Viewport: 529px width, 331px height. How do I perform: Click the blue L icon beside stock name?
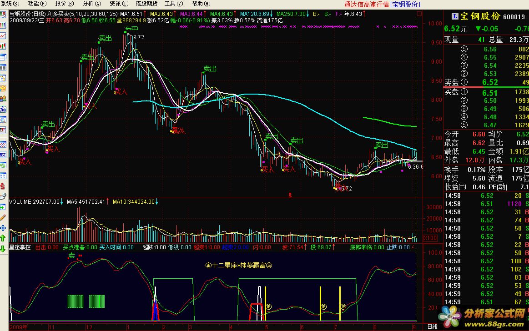click(455, 16)
